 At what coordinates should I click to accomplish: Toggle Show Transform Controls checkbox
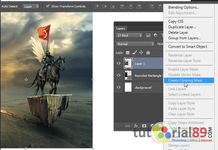point(48,6)
